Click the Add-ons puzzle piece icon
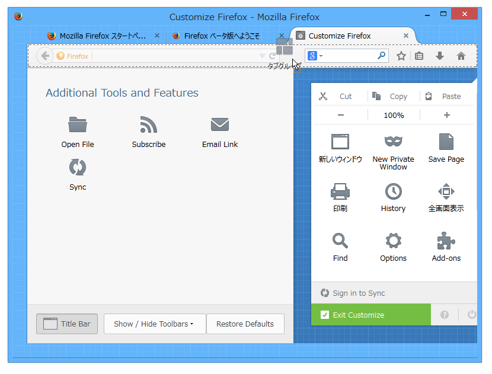This screenshot has height=374, width=492. [446, 241]
